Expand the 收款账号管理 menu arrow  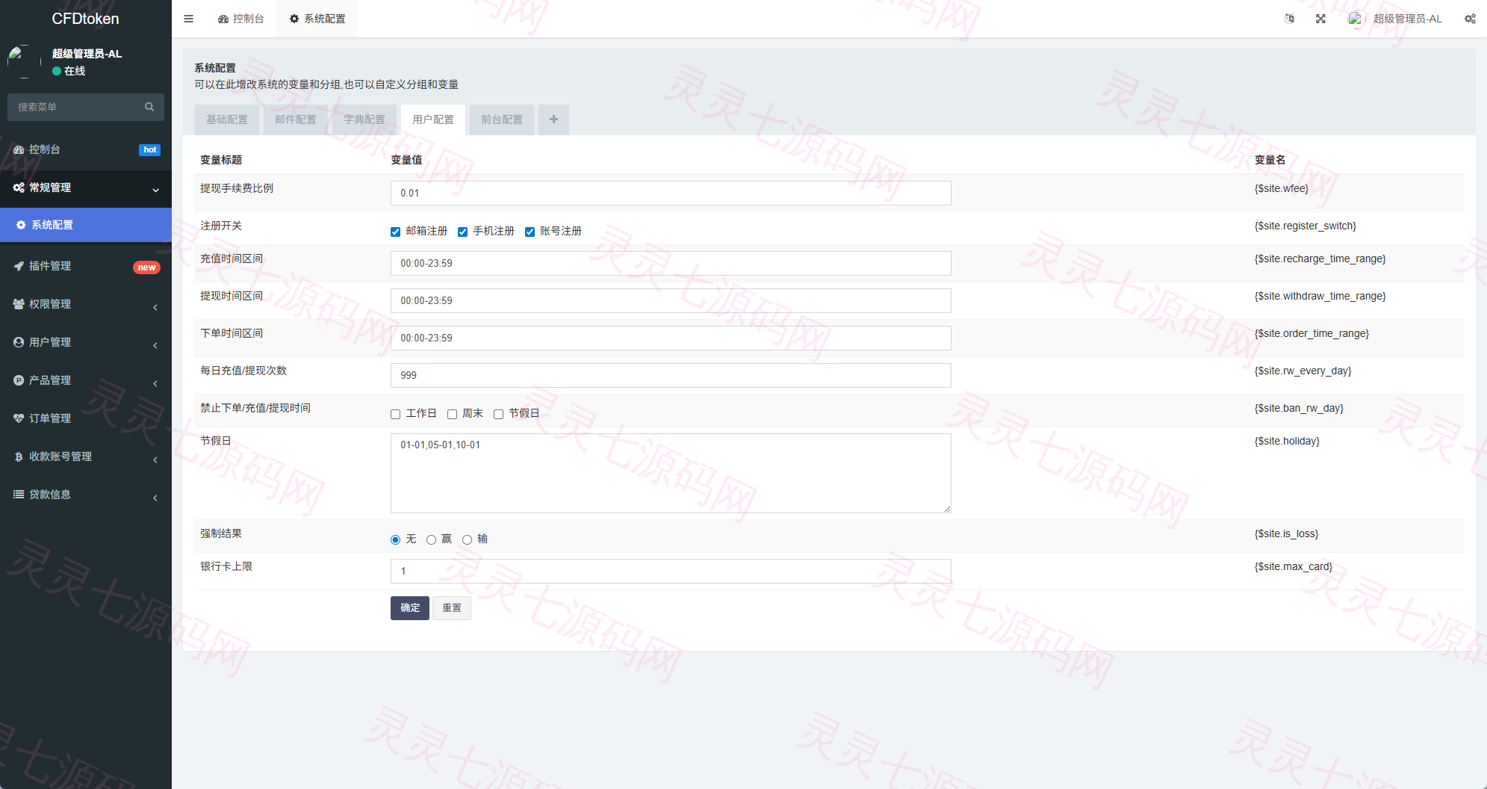155,460
